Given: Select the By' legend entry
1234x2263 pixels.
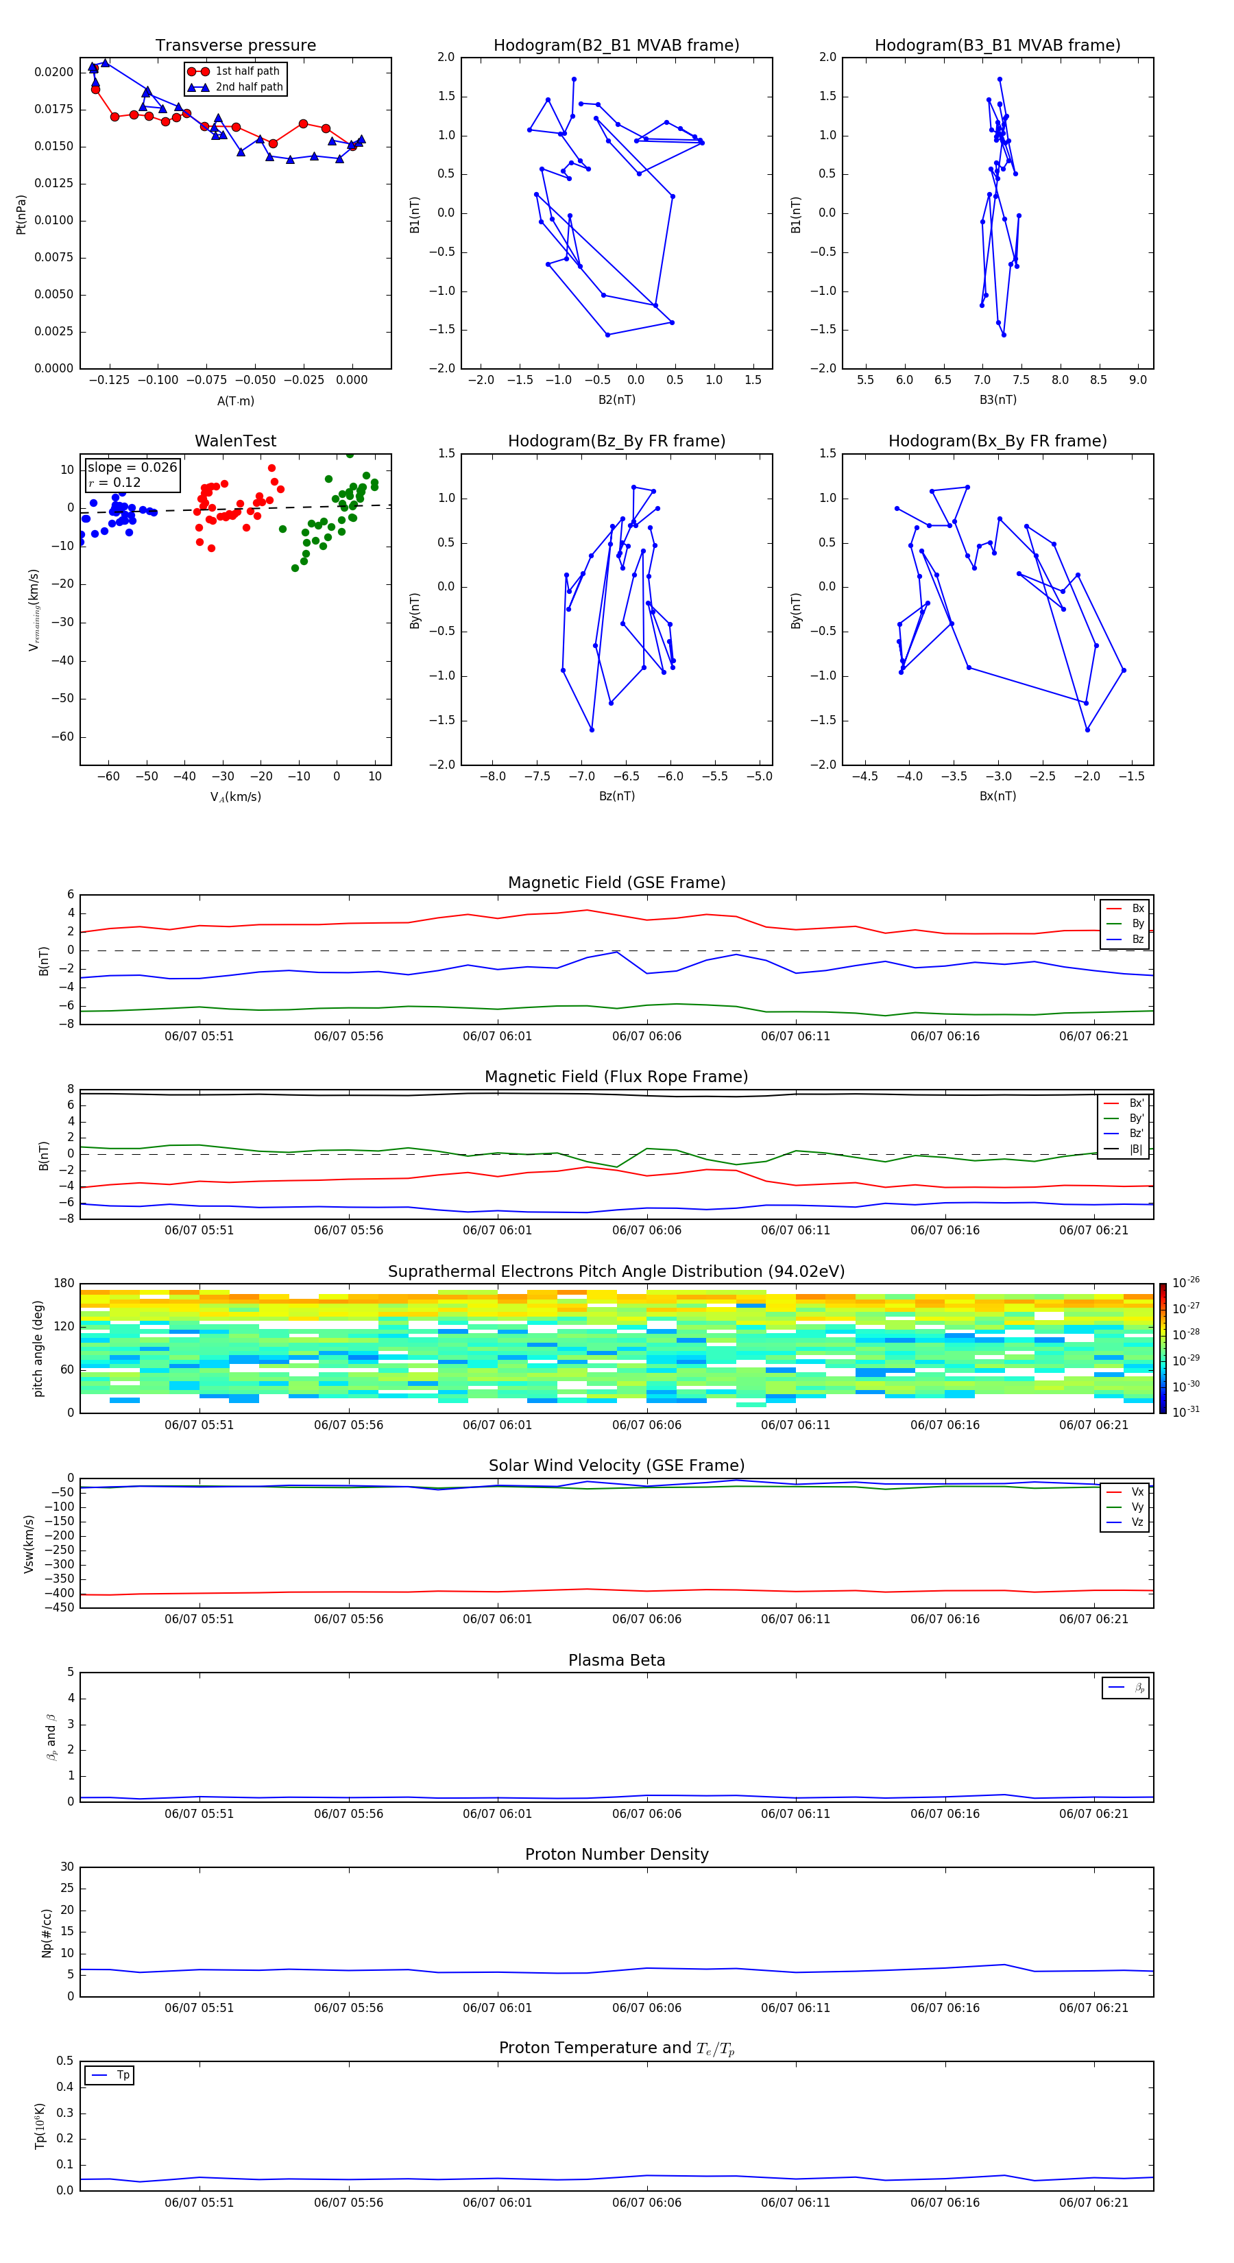Looking at the screenshot, I should (x=1124, y=1118).
